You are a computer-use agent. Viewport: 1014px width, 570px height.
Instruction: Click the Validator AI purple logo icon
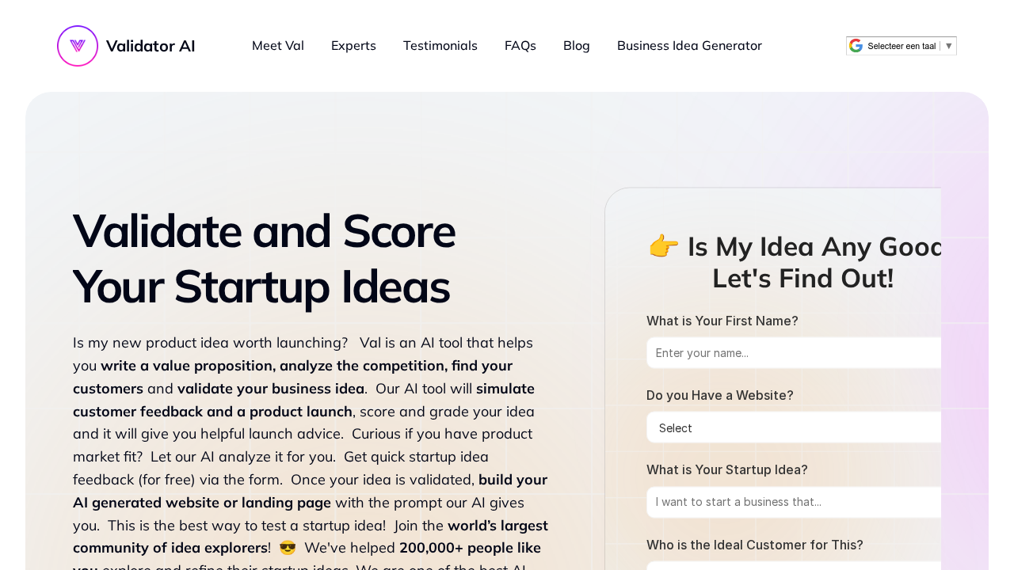(78, 46)
